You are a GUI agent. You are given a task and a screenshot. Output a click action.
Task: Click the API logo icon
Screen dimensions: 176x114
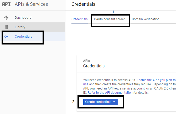[x=6, y=4]
